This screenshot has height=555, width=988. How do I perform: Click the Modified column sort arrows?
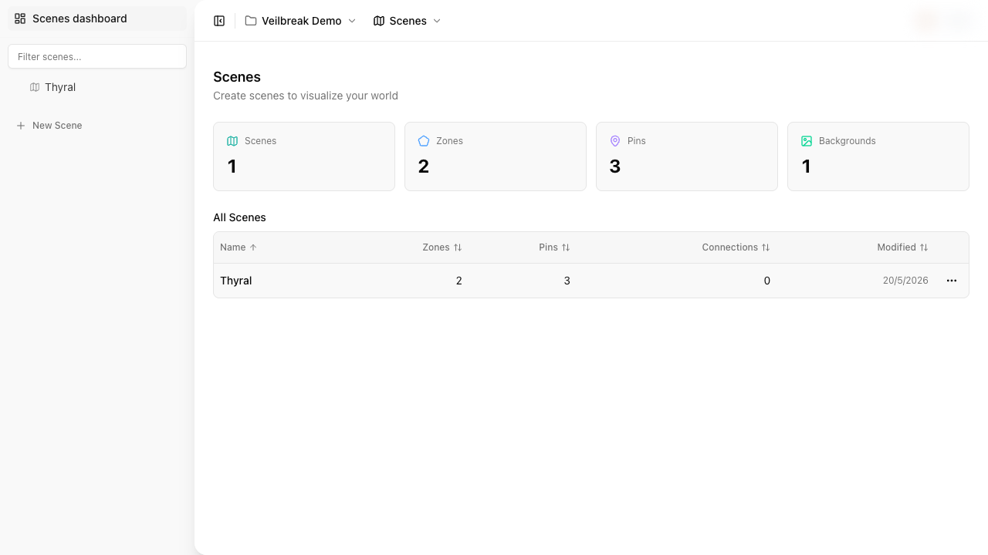(x=924, y=247)
